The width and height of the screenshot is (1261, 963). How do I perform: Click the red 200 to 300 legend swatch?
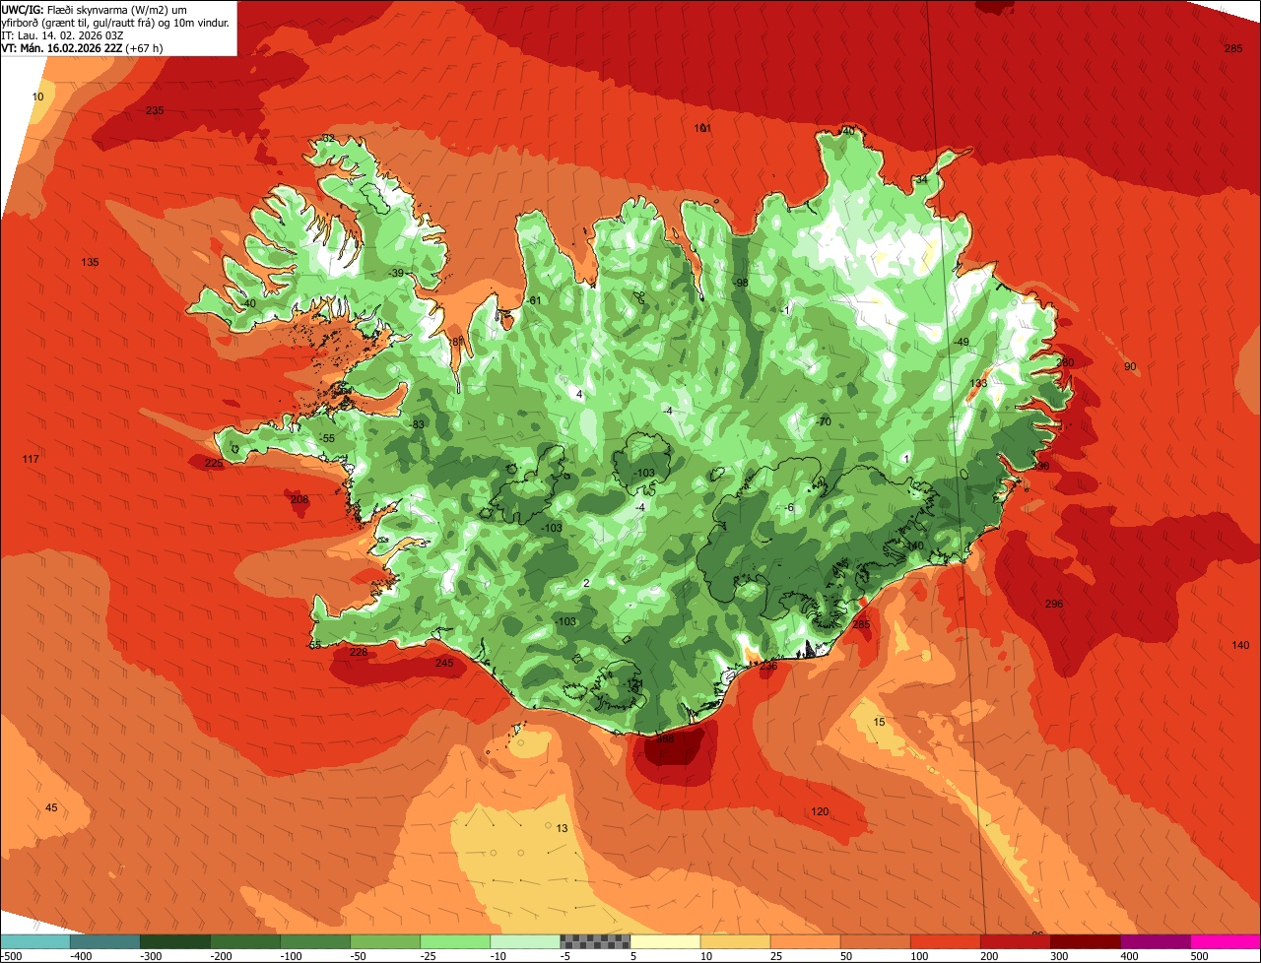1015,941
